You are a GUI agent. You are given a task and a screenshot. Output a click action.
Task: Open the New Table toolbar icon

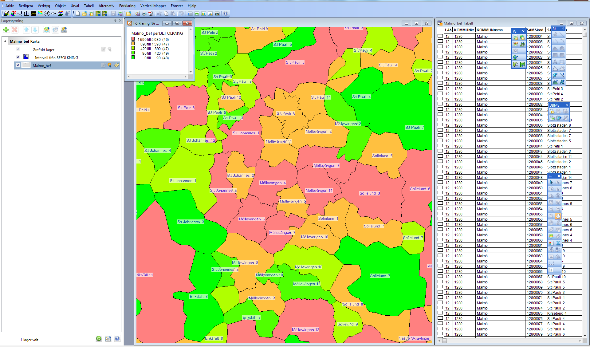[x=78, y=14]
